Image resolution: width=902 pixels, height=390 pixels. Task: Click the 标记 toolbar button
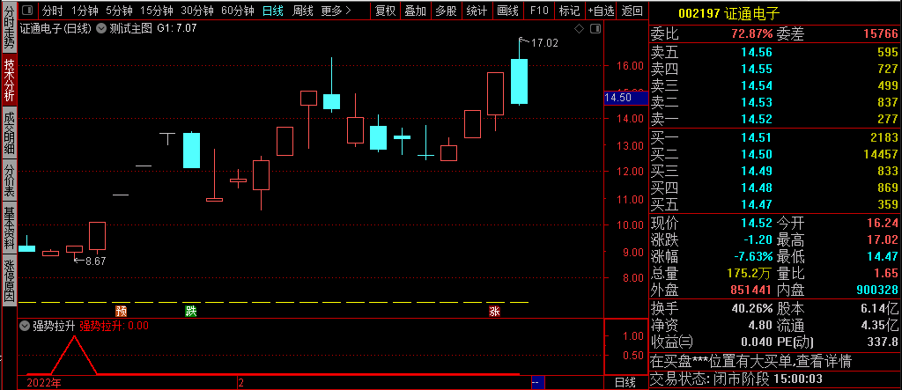click(x=570, y=11)
